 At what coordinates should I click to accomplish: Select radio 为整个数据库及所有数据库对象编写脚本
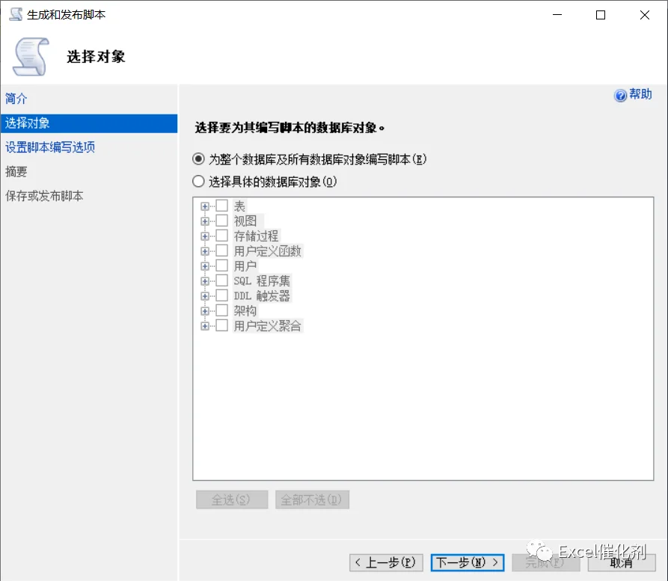(198, 159)
